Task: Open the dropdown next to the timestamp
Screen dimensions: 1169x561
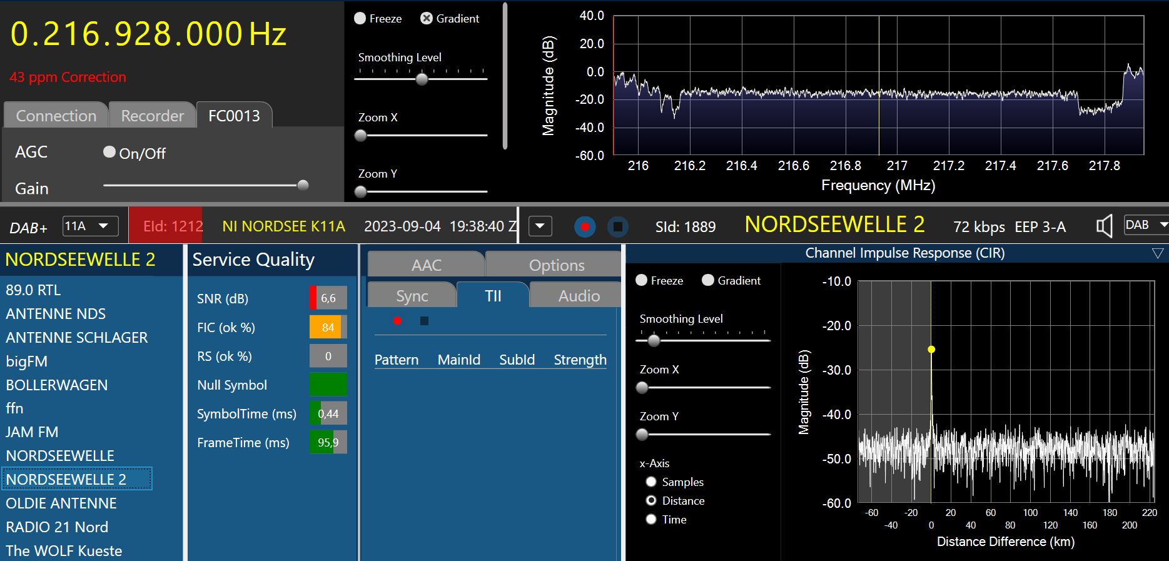Action: click(540, 226)
